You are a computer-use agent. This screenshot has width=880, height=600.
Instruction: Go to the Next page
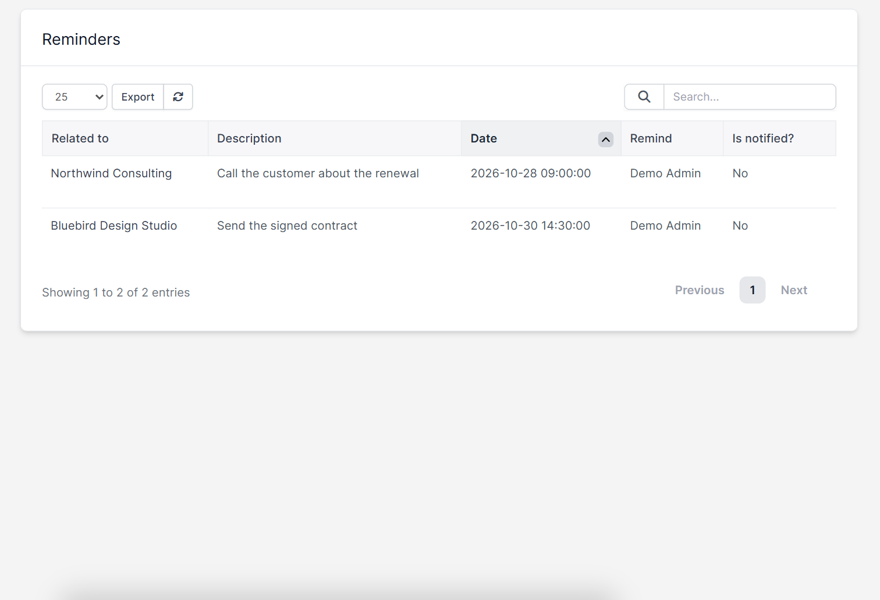pyautogui.click(x=794, y=290)
